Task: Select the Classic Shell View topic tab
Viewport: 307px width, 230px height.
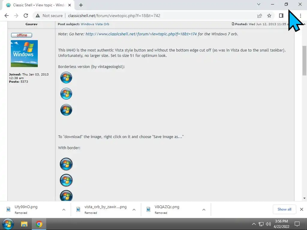Action: click(38, 5)
